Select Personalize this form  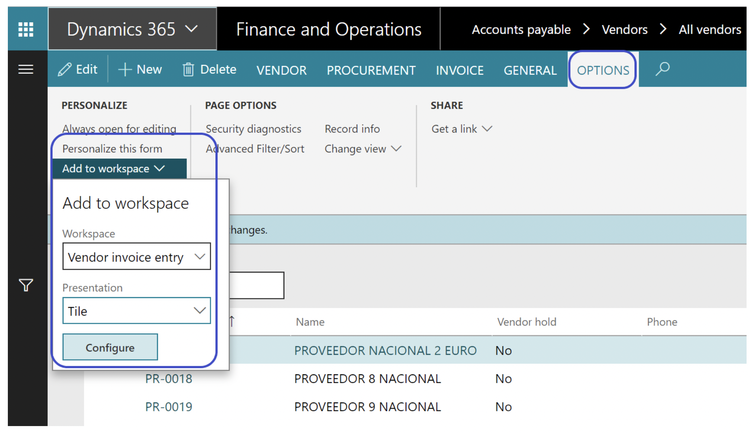[112, 149]
